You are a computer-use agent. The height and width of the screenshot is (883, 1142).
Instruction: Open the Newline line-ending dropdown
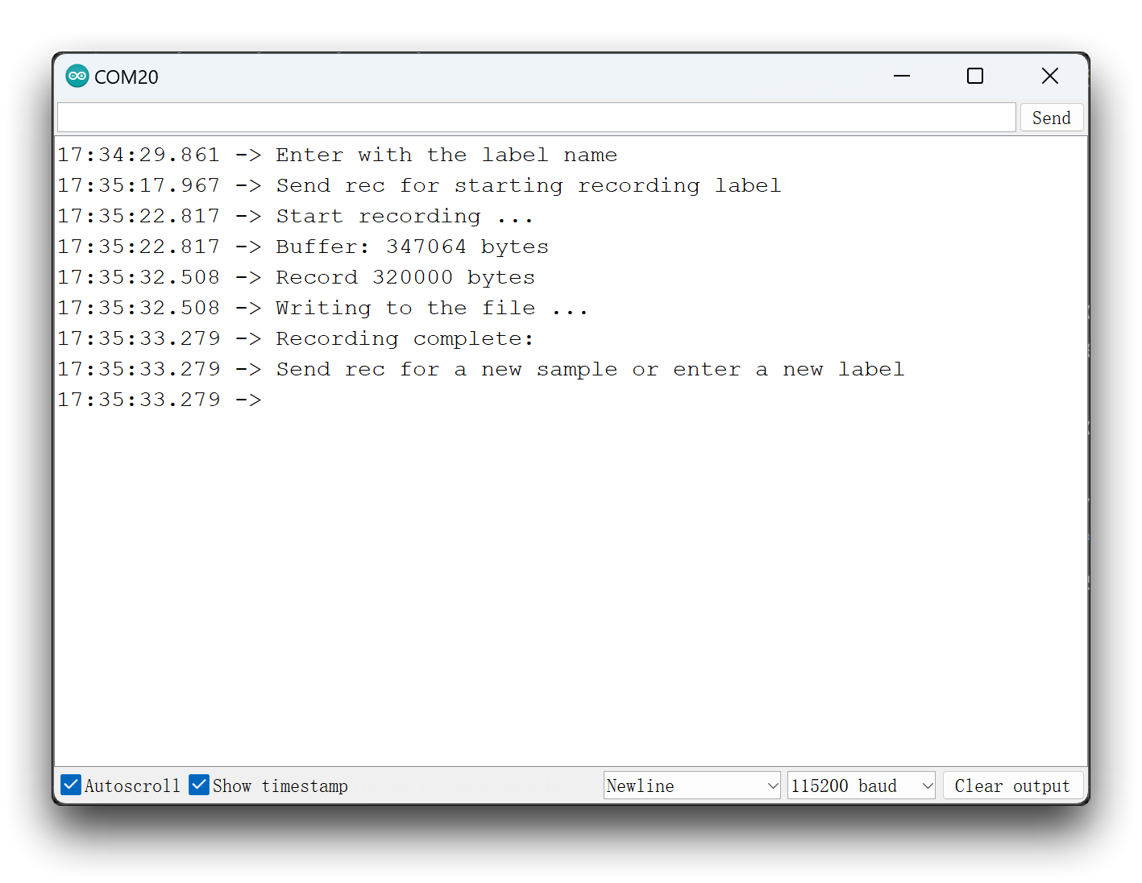(691, 786)
